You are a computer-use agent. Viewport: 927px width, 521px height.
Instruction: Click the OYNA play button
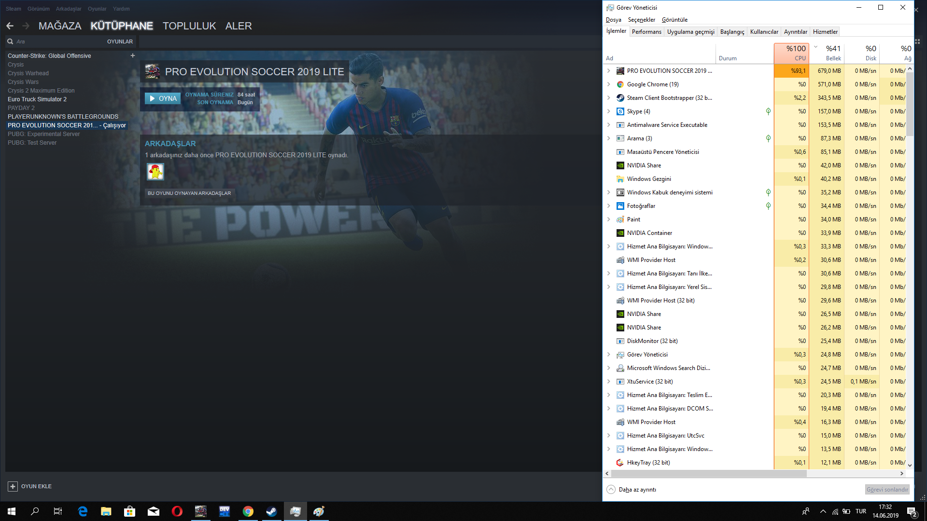pos(163,98)
